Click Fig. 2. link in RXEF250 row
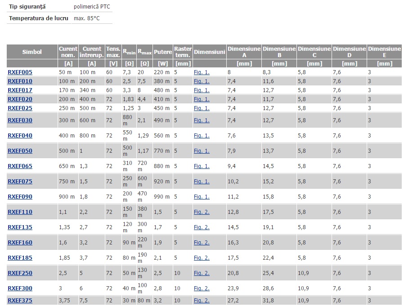 tap(202, 273)
